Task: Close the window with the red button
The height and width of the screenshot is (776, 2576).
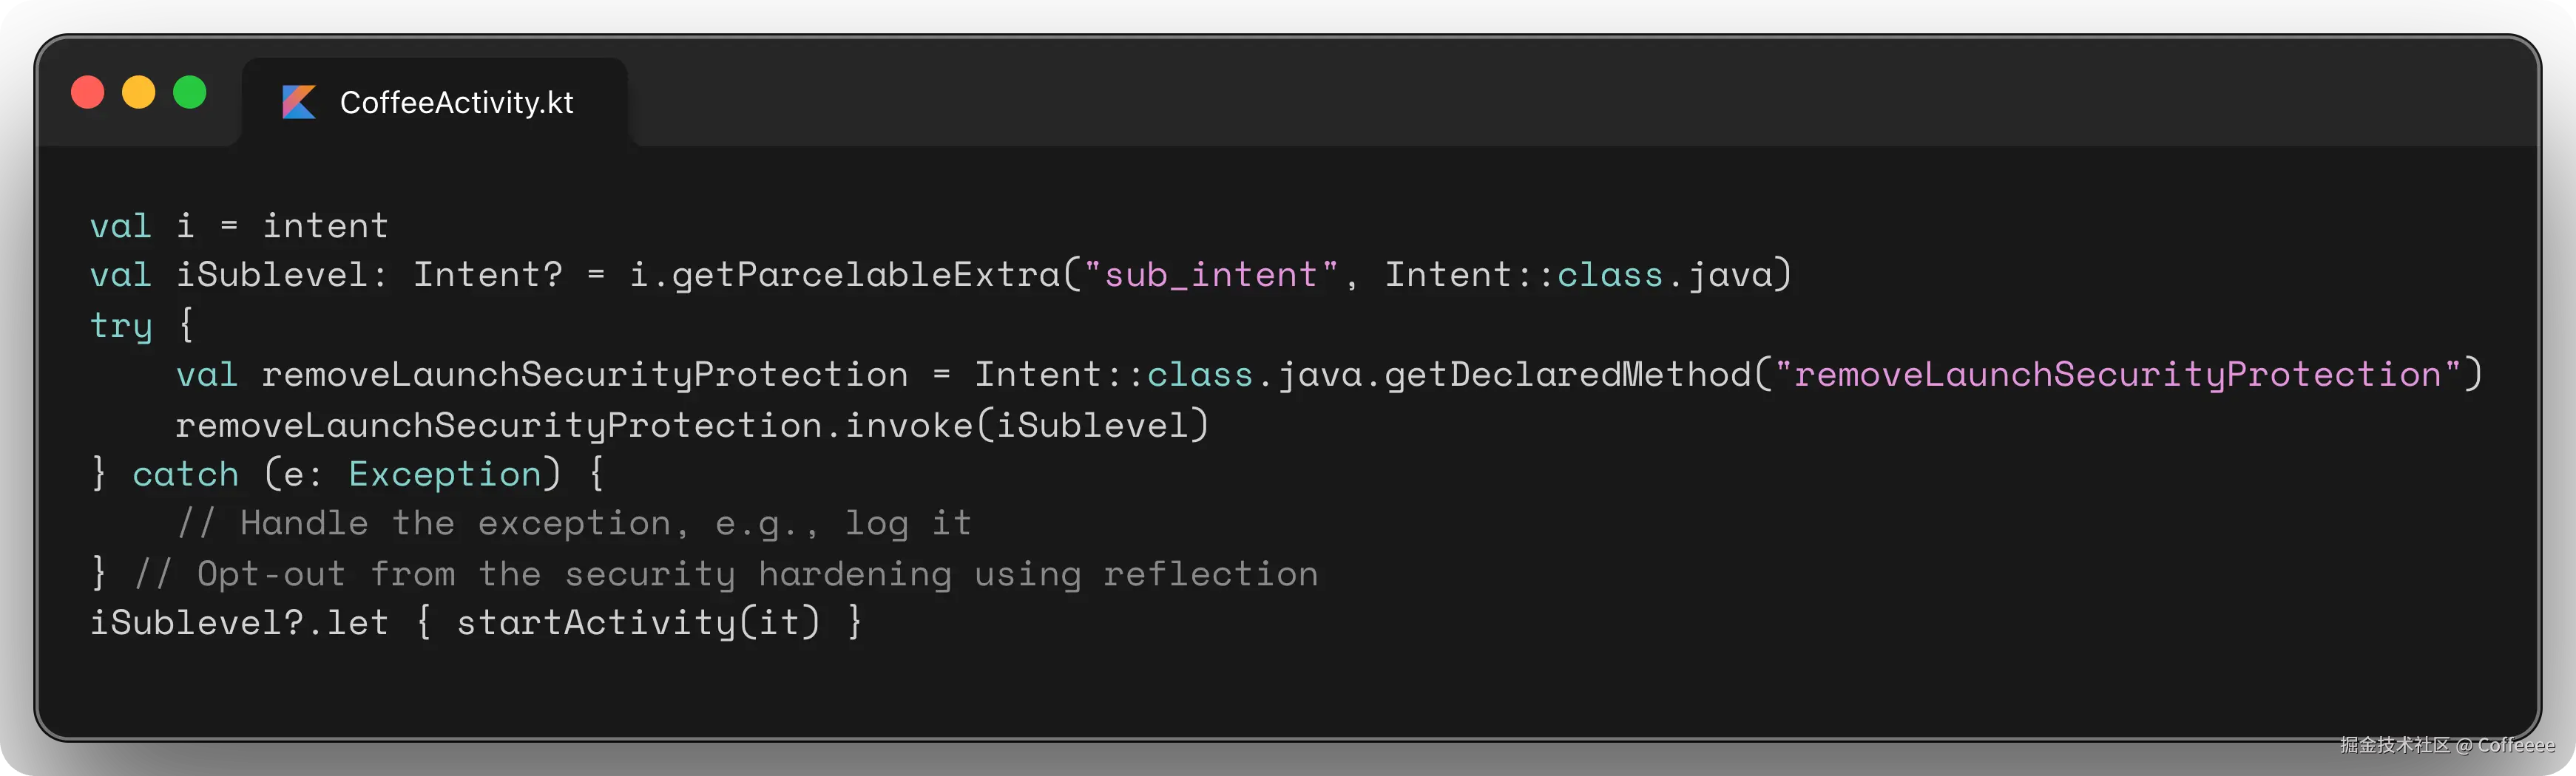Action: click(x=88, y=92)
